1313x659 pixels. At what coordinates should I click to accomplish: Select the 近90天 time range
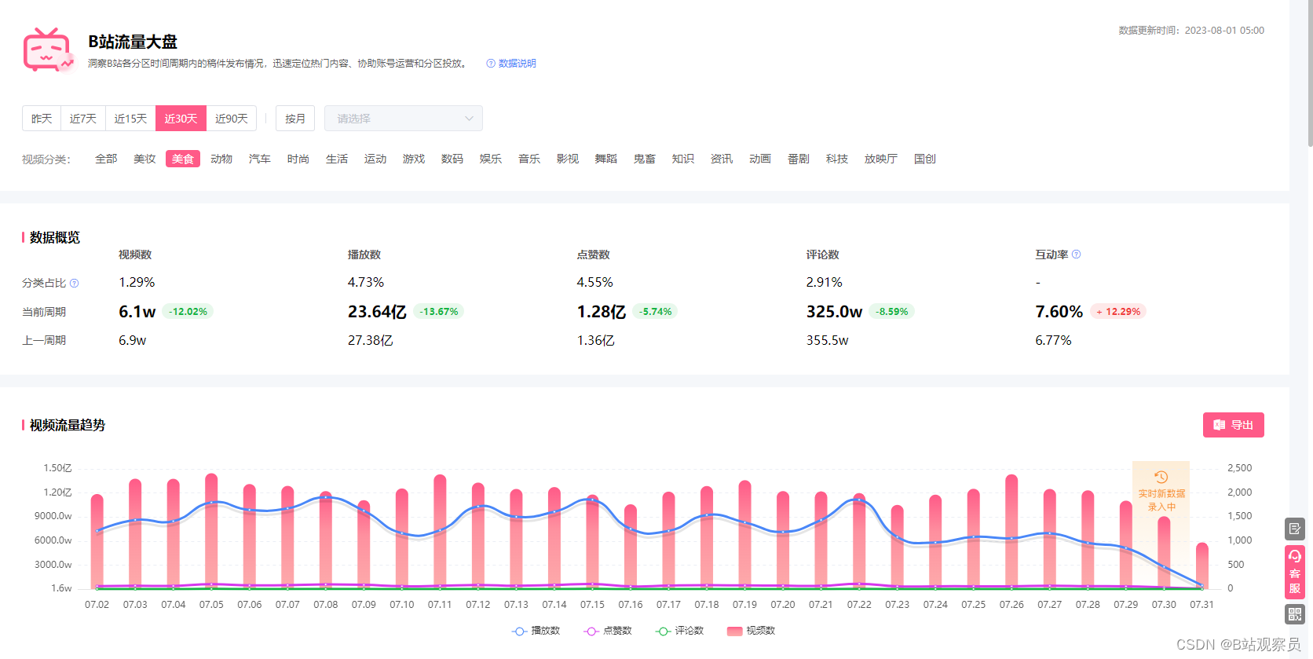coord(232,119)
